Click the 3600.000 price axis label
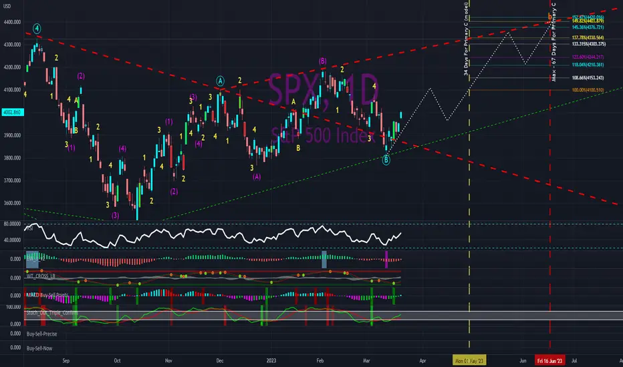Screen dimensions: 623x367 pos(12,203)
